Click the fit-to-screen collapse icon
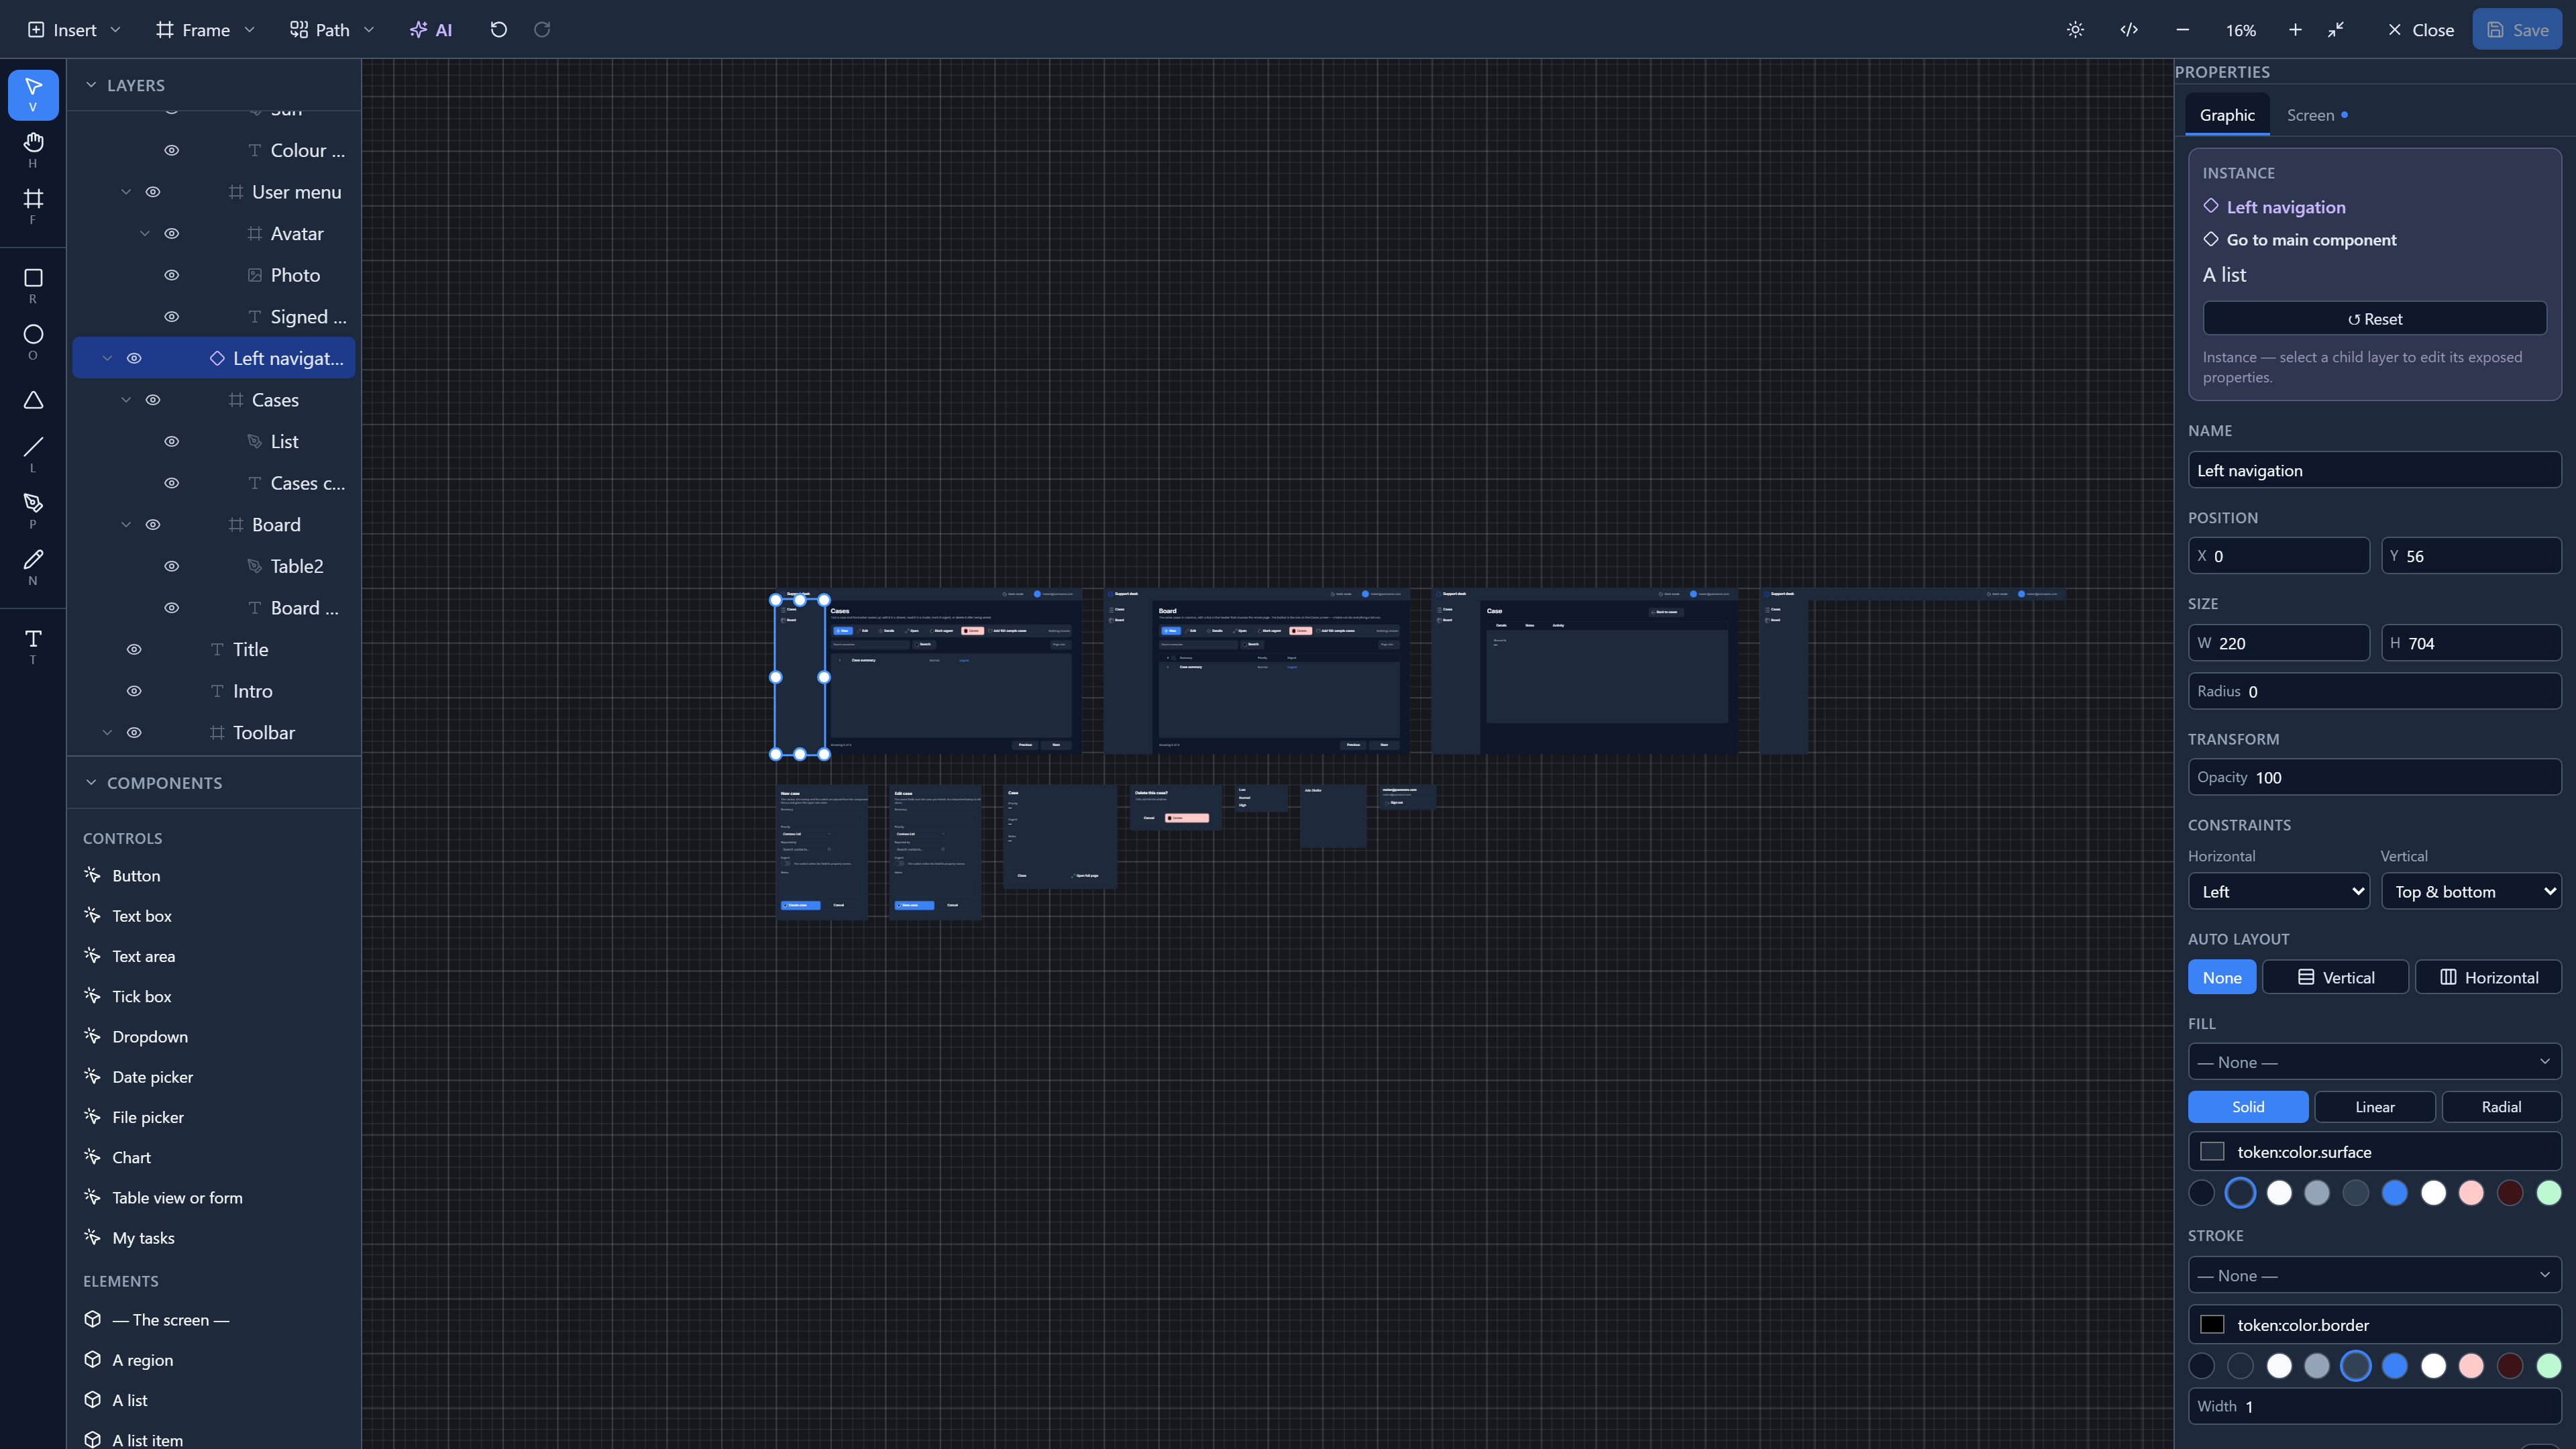This screenshot has height=1449, width=2576. (x=2336, y=30)
